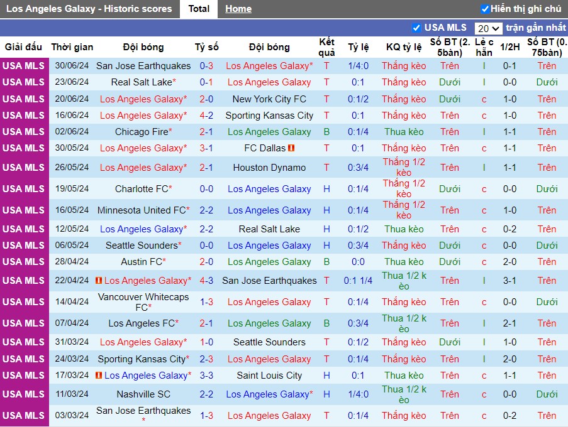Click the Los Angeles Galaxy - Historic scores title
The width and height of the screenshot is (568, 427).
(89, 9)
